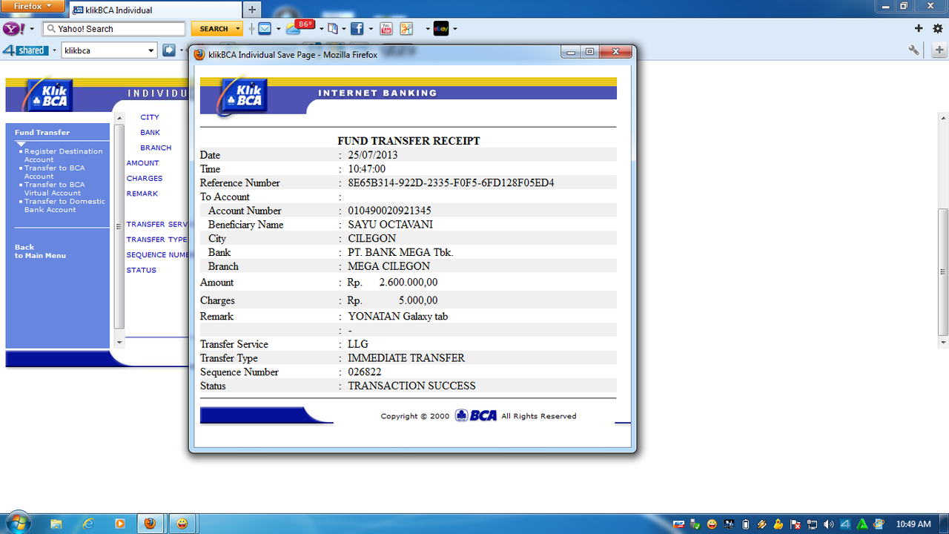This screenshot has width=949, height=534.
Task: Open toolbar settings gear icon
Action: click(938, 29)
